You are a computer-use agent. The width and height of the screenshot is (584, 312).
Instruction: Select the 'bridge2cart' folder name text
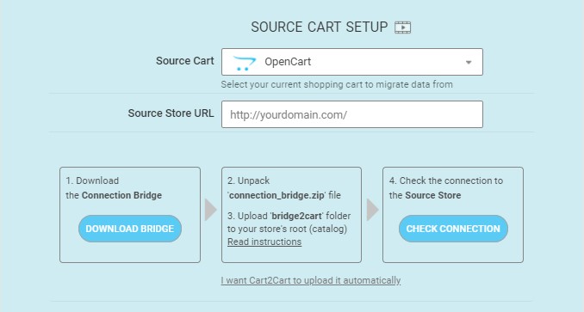(x=297, y=217)
